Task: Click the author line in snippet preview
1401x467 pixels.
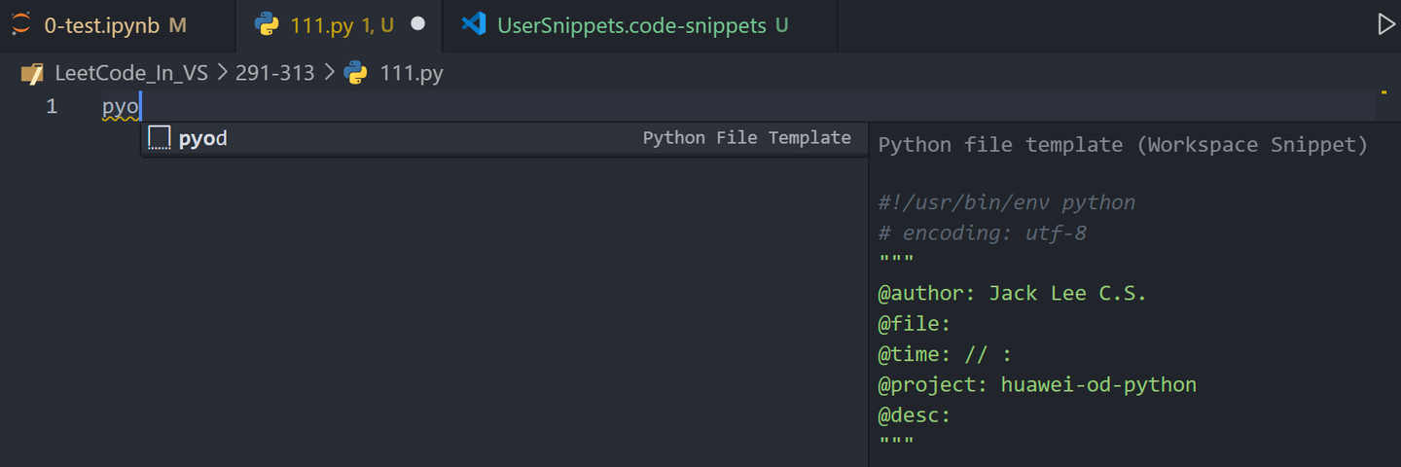Action: [x=1013, y=294]
